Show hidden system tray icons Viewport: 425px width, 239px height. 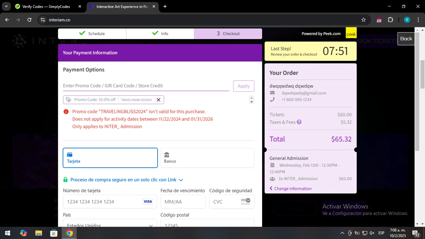point(342,233)
